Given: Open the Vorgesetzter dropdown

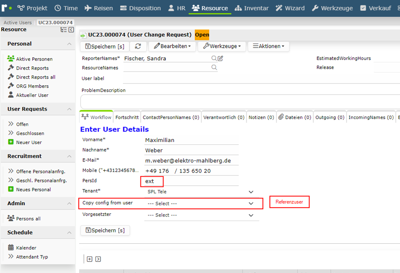Looking at the screenshot, I should [201, 215].
